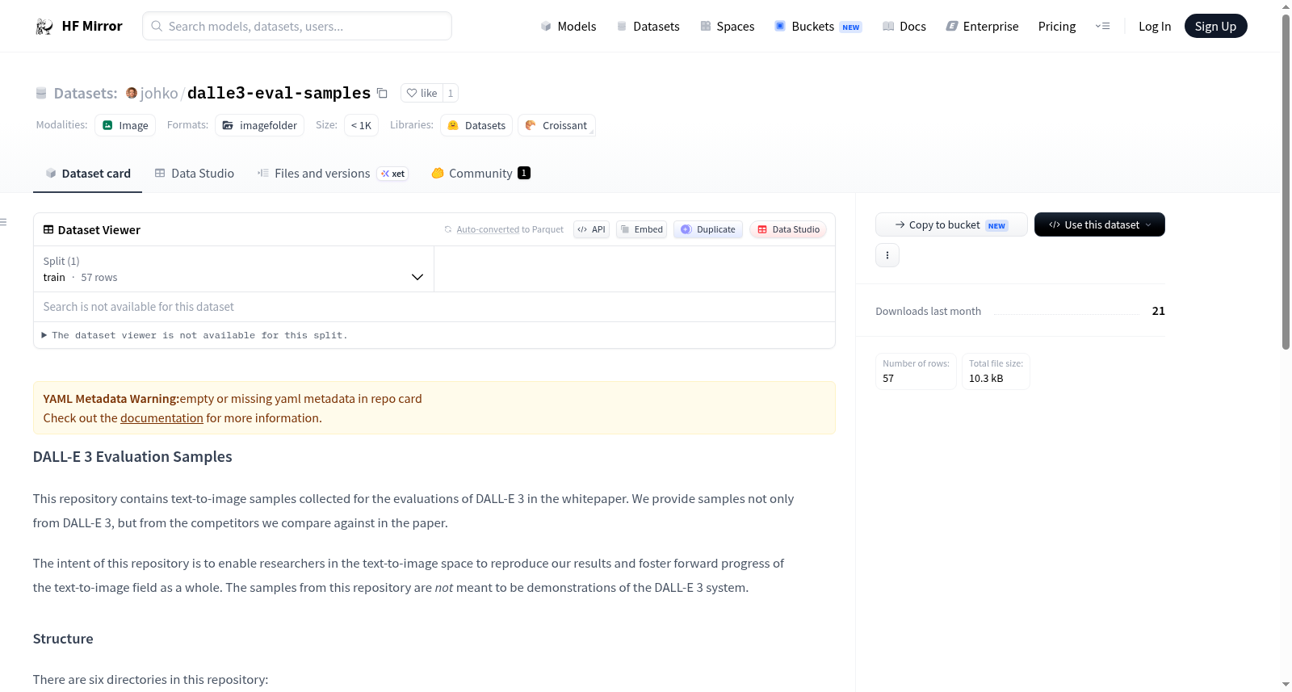This screenshot has width=1292, height=692.
Task: Click the like count number
Action: pos(451,93)
